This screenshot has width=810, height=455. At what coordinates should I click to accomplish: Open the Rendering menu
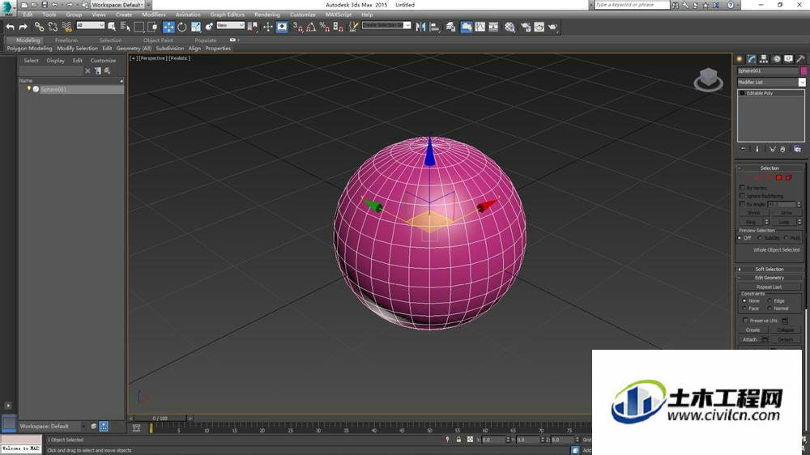(x=267, y=15)
